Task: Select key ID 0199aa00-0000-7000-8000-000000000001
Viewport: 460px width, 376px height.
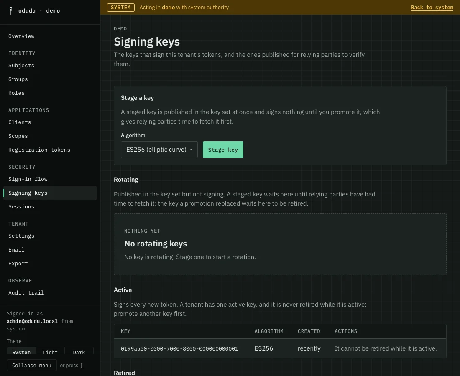Action: tap(179, 349)
